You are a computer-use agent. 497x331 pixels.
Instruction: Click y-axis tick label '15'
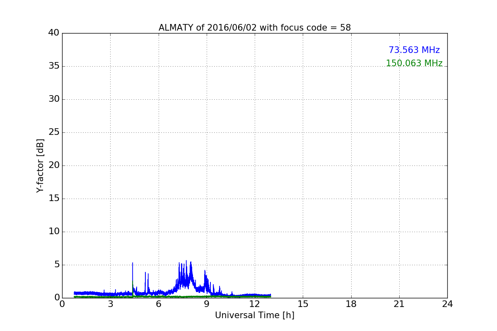click(x=54, y=199)
